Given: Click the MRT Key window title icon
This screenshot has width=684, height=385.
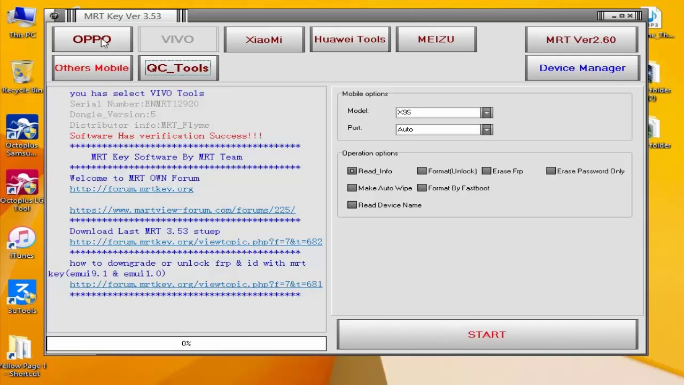Looking at the screenshot, I should [55, 16].
